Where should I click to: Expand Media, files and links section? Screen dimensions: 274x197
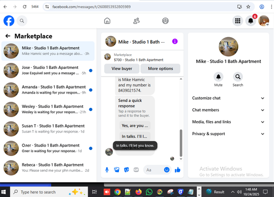click(x=228, y=122)
